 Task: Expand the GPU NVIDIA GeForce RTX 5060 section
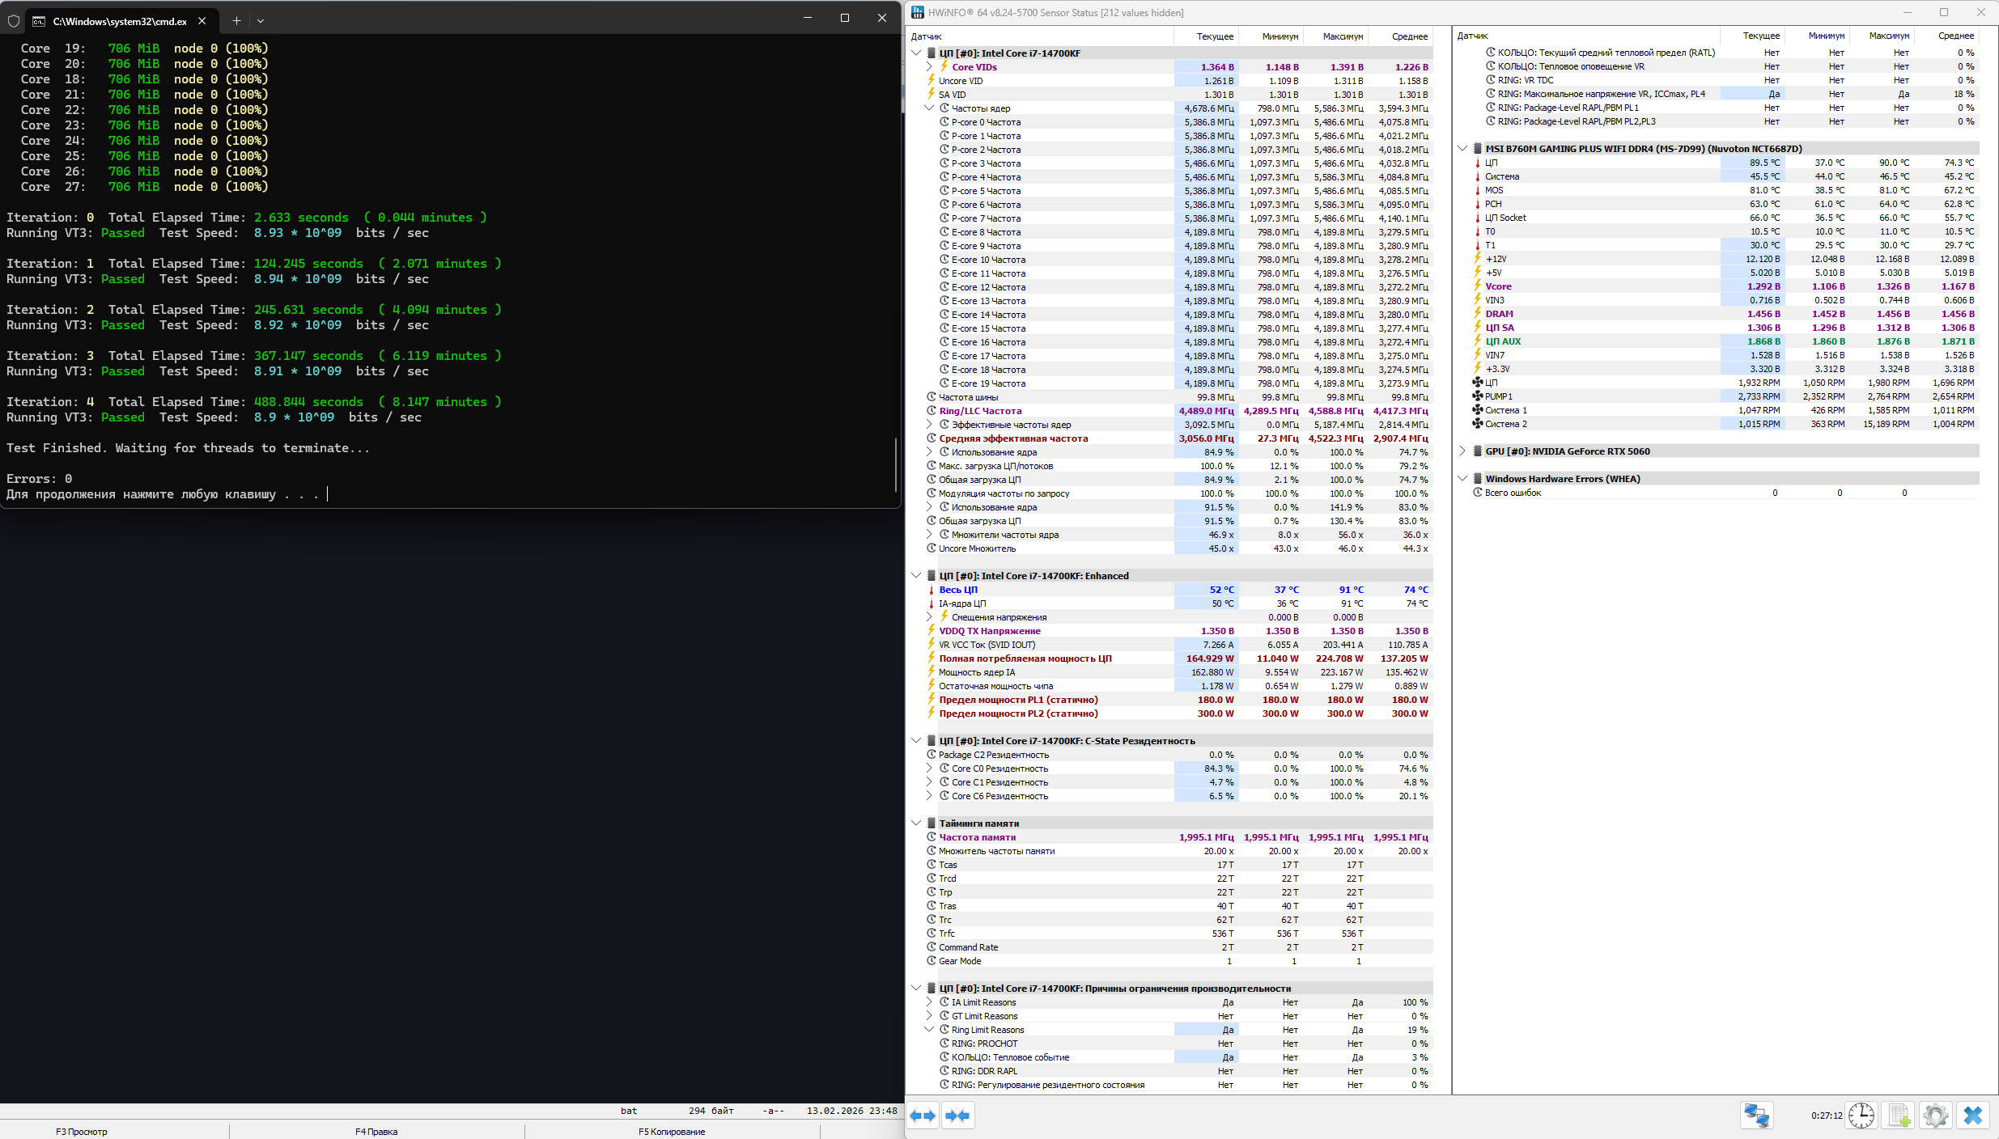pos(1462,451)
